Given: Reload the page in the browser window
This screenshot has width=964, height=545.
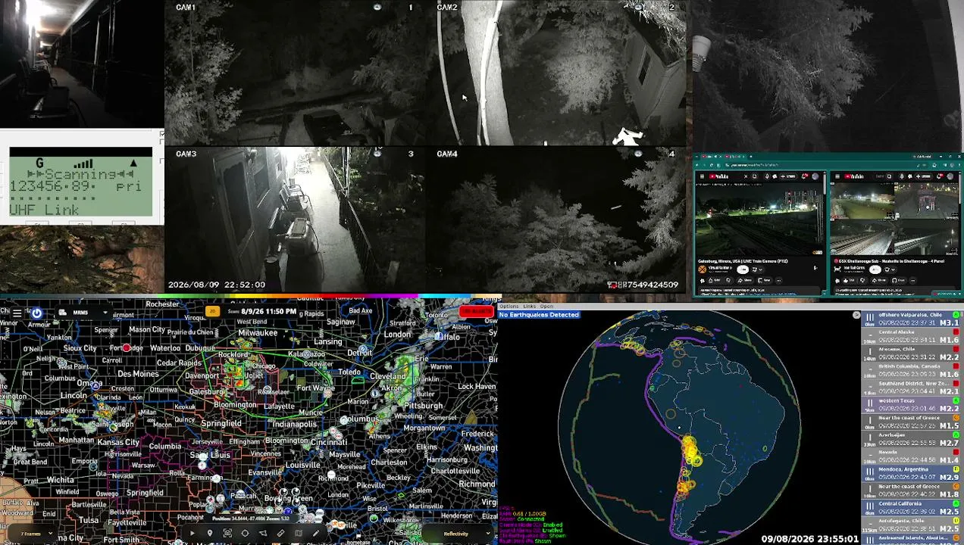Looking at the screenshot, I should point(712,165).
